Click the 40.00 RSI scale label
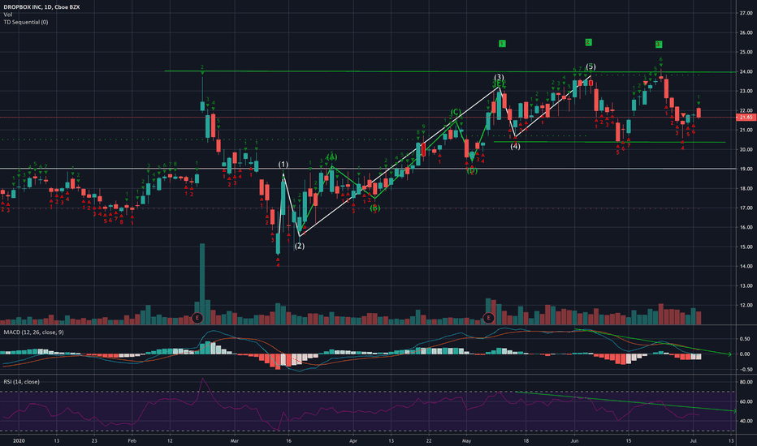757x446 pixels. point(746,421)
